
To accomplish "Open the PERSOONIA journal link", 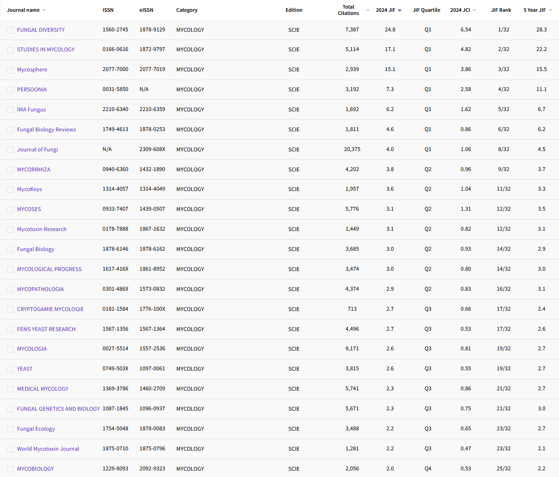I will (32, 89).
